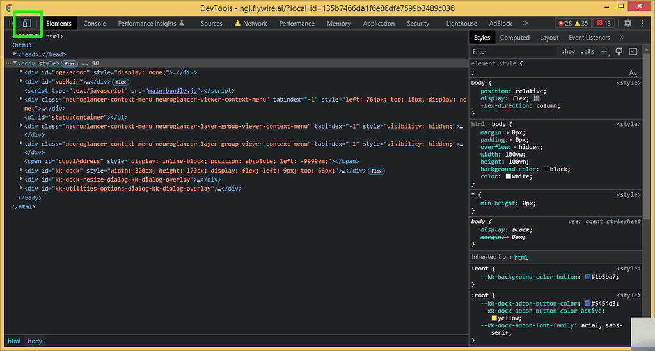Open the Computed styles tab
The height and width of the screenshot is (351, 655).
[514, 38]
